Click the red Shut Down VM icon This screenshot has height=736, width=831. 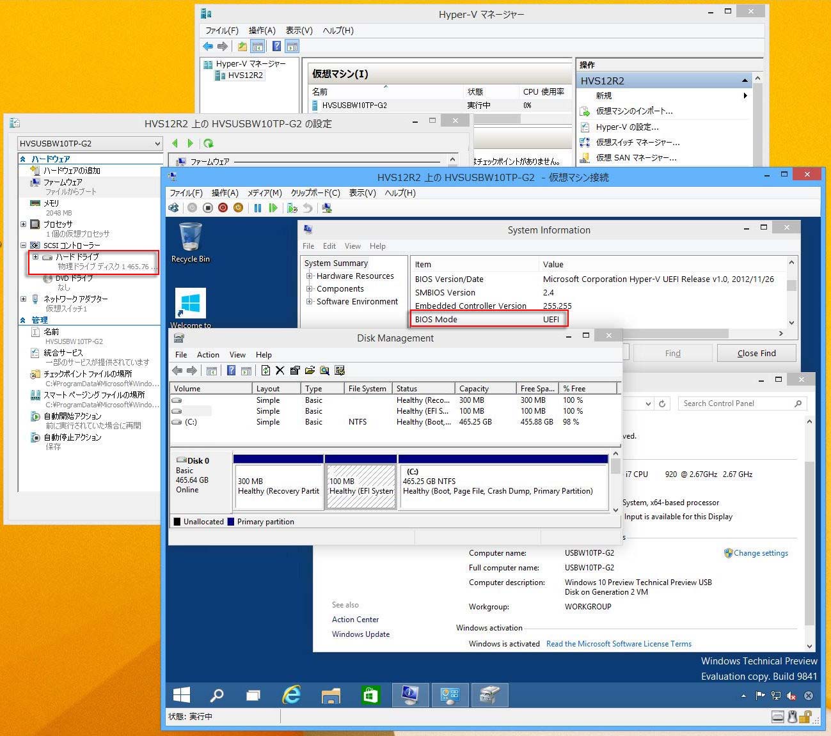click(223, 208)
